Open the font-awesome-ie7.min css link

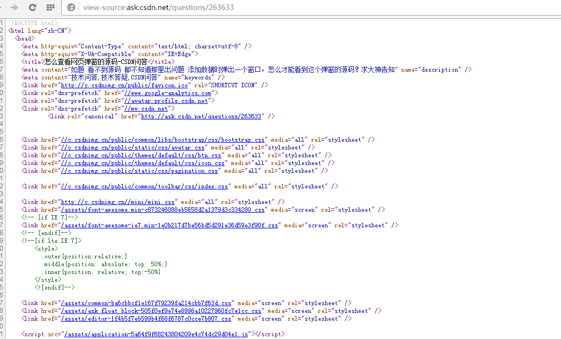point(169,225)
